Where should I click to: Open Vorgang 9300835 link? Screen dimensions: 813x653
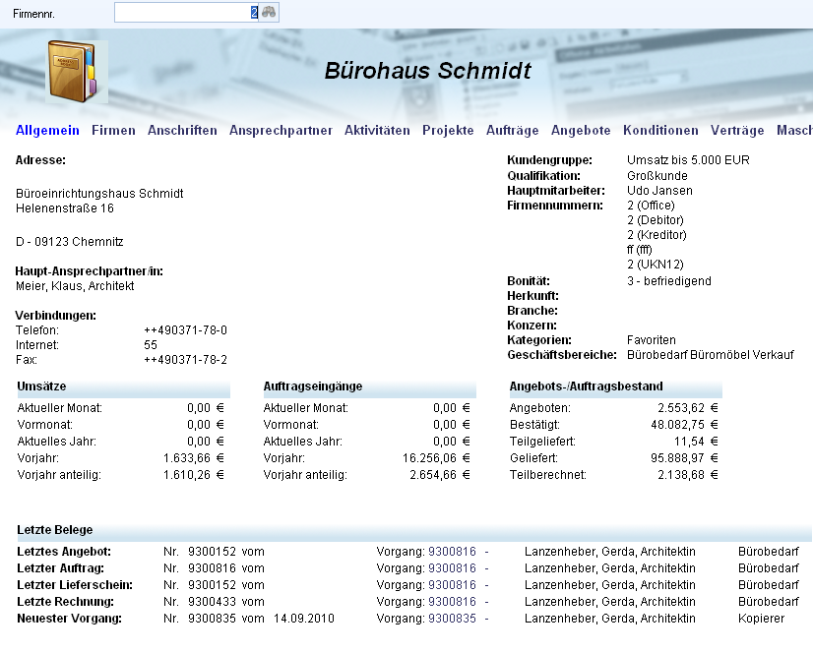coord(452,619)
